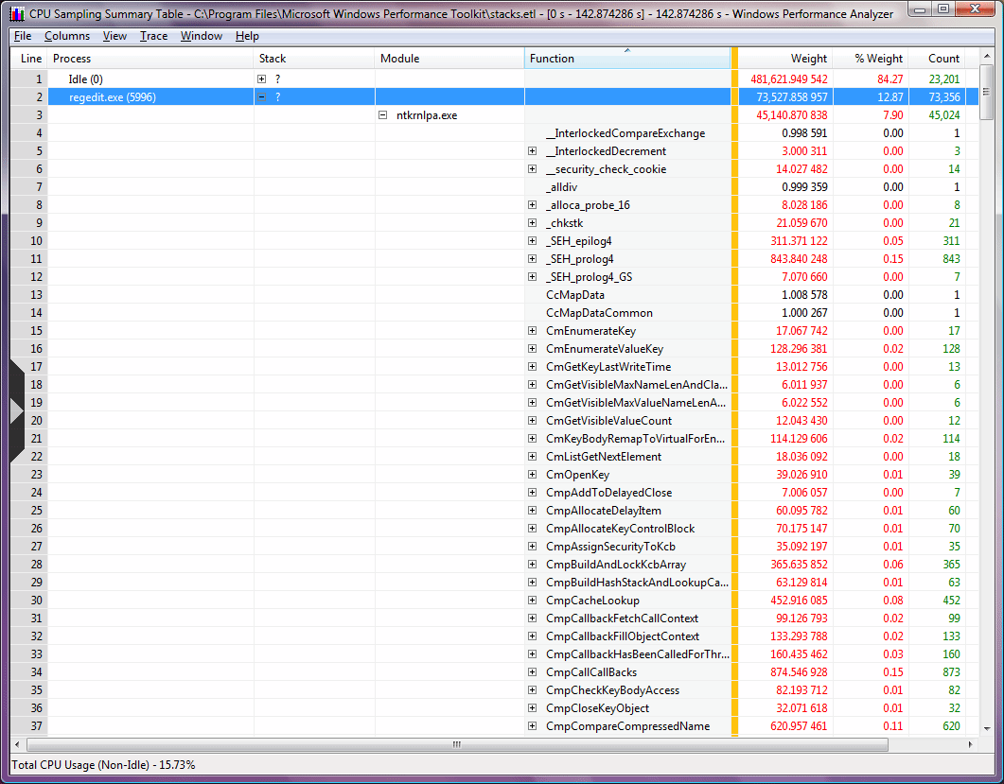Sort by the Line column header

pos(29,59)
